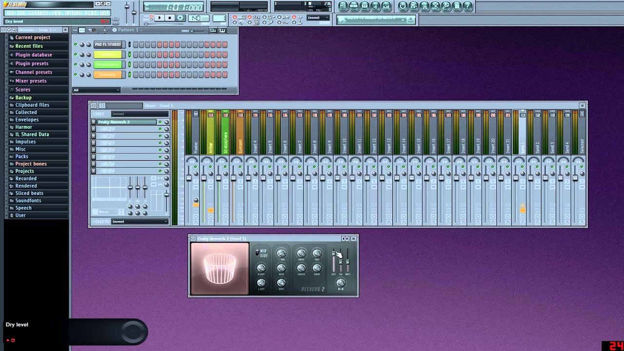Flip the Mid/Side switch in Reeverb 2
The height and width of the screenshot is (351, 624).
[x=257, y=253]
